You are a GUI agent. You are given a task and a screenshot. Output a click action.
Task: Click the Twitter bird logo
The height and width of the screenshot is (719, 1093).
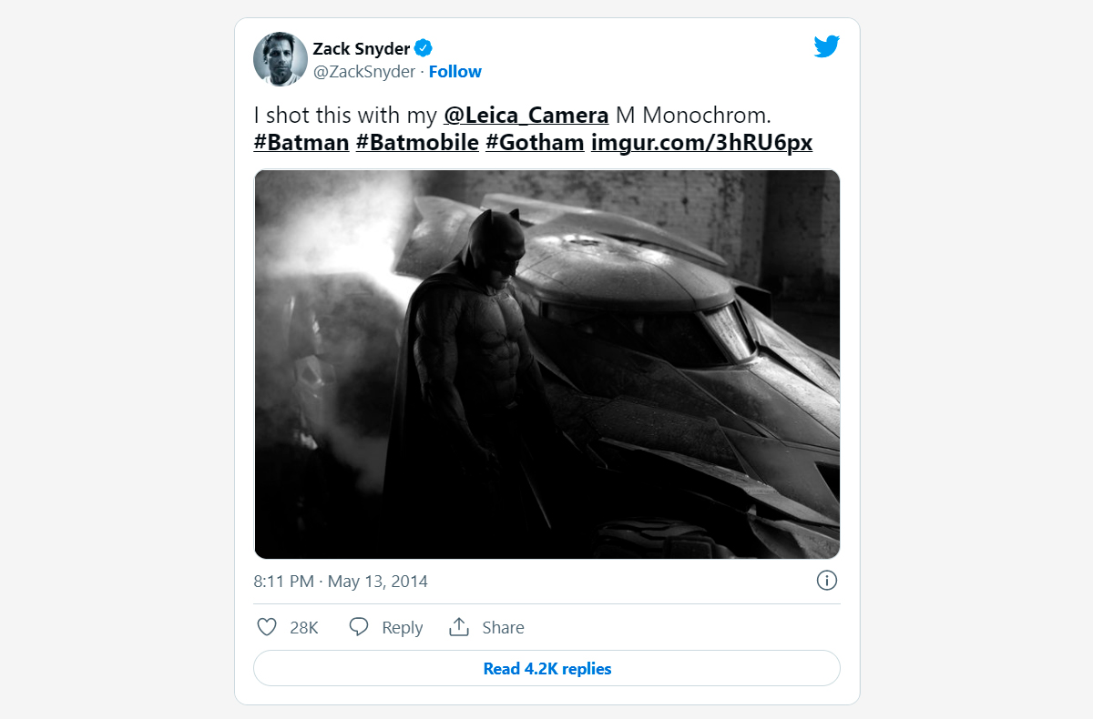pos(826,46)
